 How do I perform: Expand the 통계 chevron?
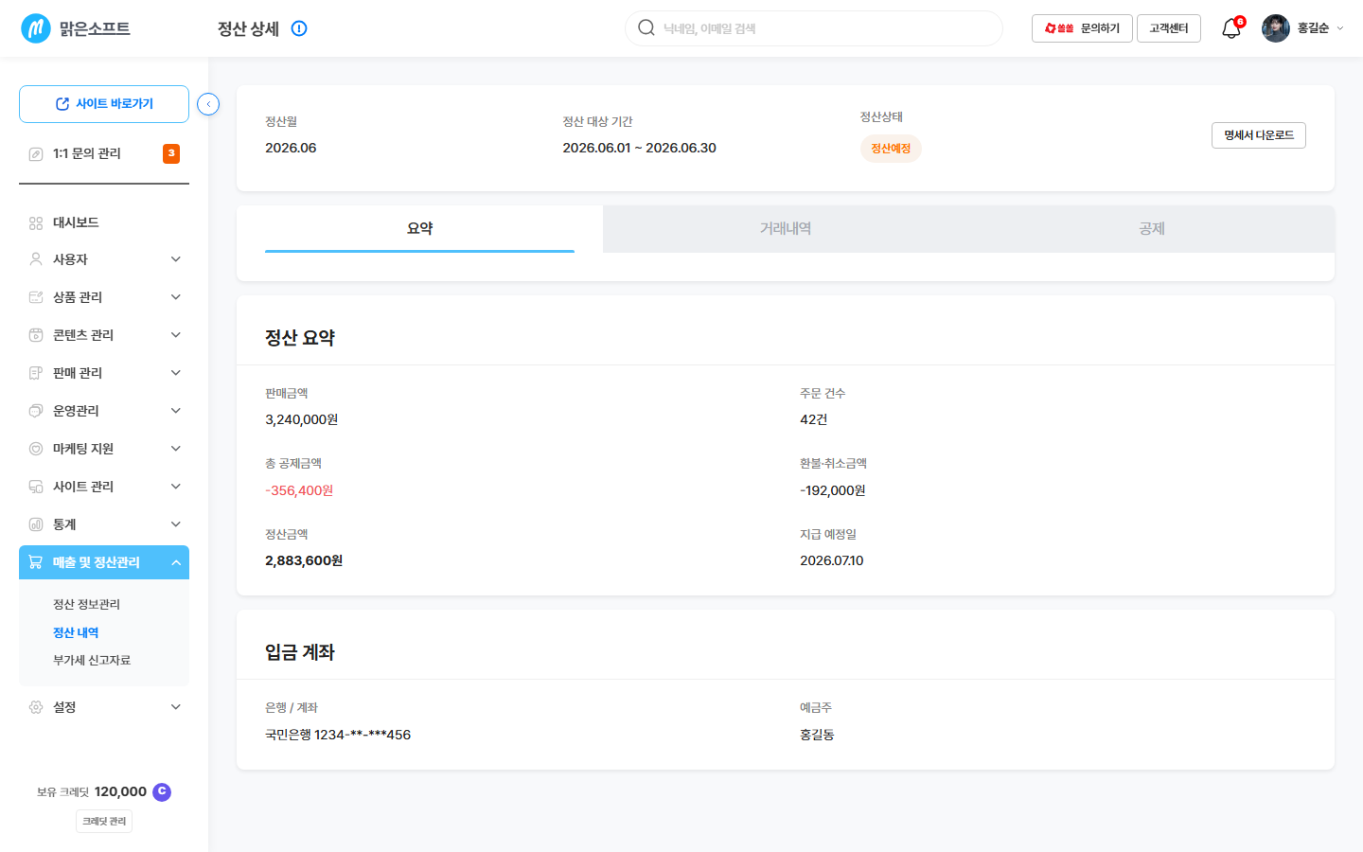176,524
